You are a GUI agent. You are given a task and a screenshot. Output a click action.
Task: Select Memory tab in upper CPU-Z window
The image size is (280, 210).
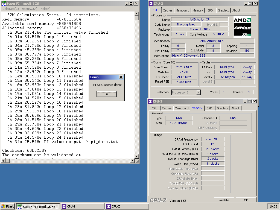click(198, 10)
